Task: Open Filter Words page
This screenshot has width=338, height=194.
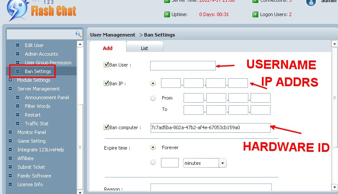Action: pyautogui.click(x=37, y=106)
